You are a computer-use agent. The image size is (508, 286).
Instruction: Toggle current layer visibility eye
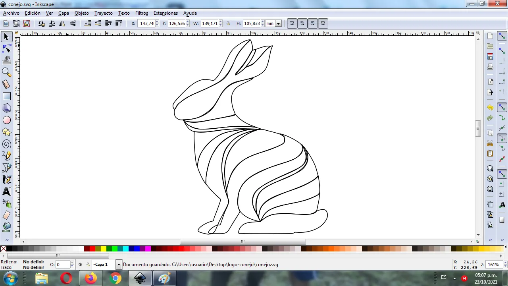click(81, 265)
